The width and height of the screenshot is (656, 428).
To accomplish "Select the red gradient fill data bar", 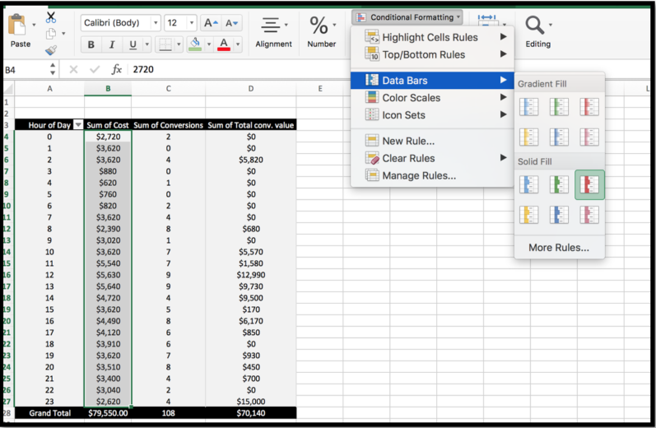I will (589, 107).
